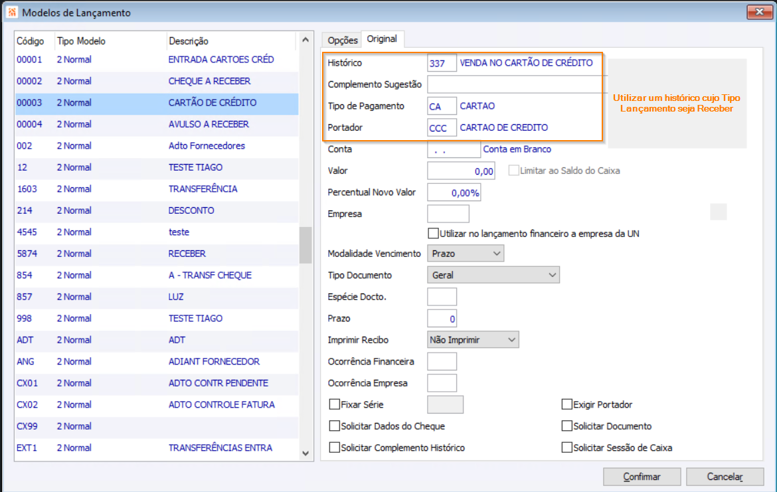
Task: Click the app icon in title bar
Action: coord(11,13)
